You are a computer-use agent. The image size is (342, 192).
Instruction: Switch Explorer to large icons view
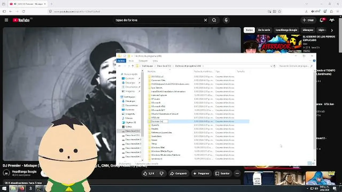tap(314, 163)
